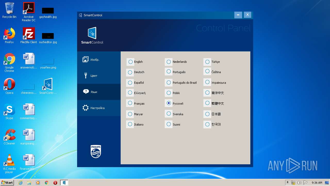Choose Ελληνική language option
330x186 pixels.
tap(130, 93)
